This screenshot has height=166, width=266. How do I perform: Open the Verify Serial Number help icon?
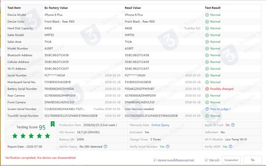coord(168,147)
